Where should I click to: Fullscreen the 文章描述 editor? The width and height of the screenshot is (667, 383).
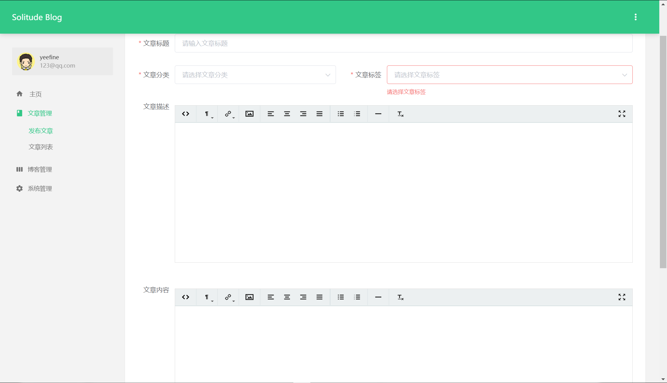point(622,114)
